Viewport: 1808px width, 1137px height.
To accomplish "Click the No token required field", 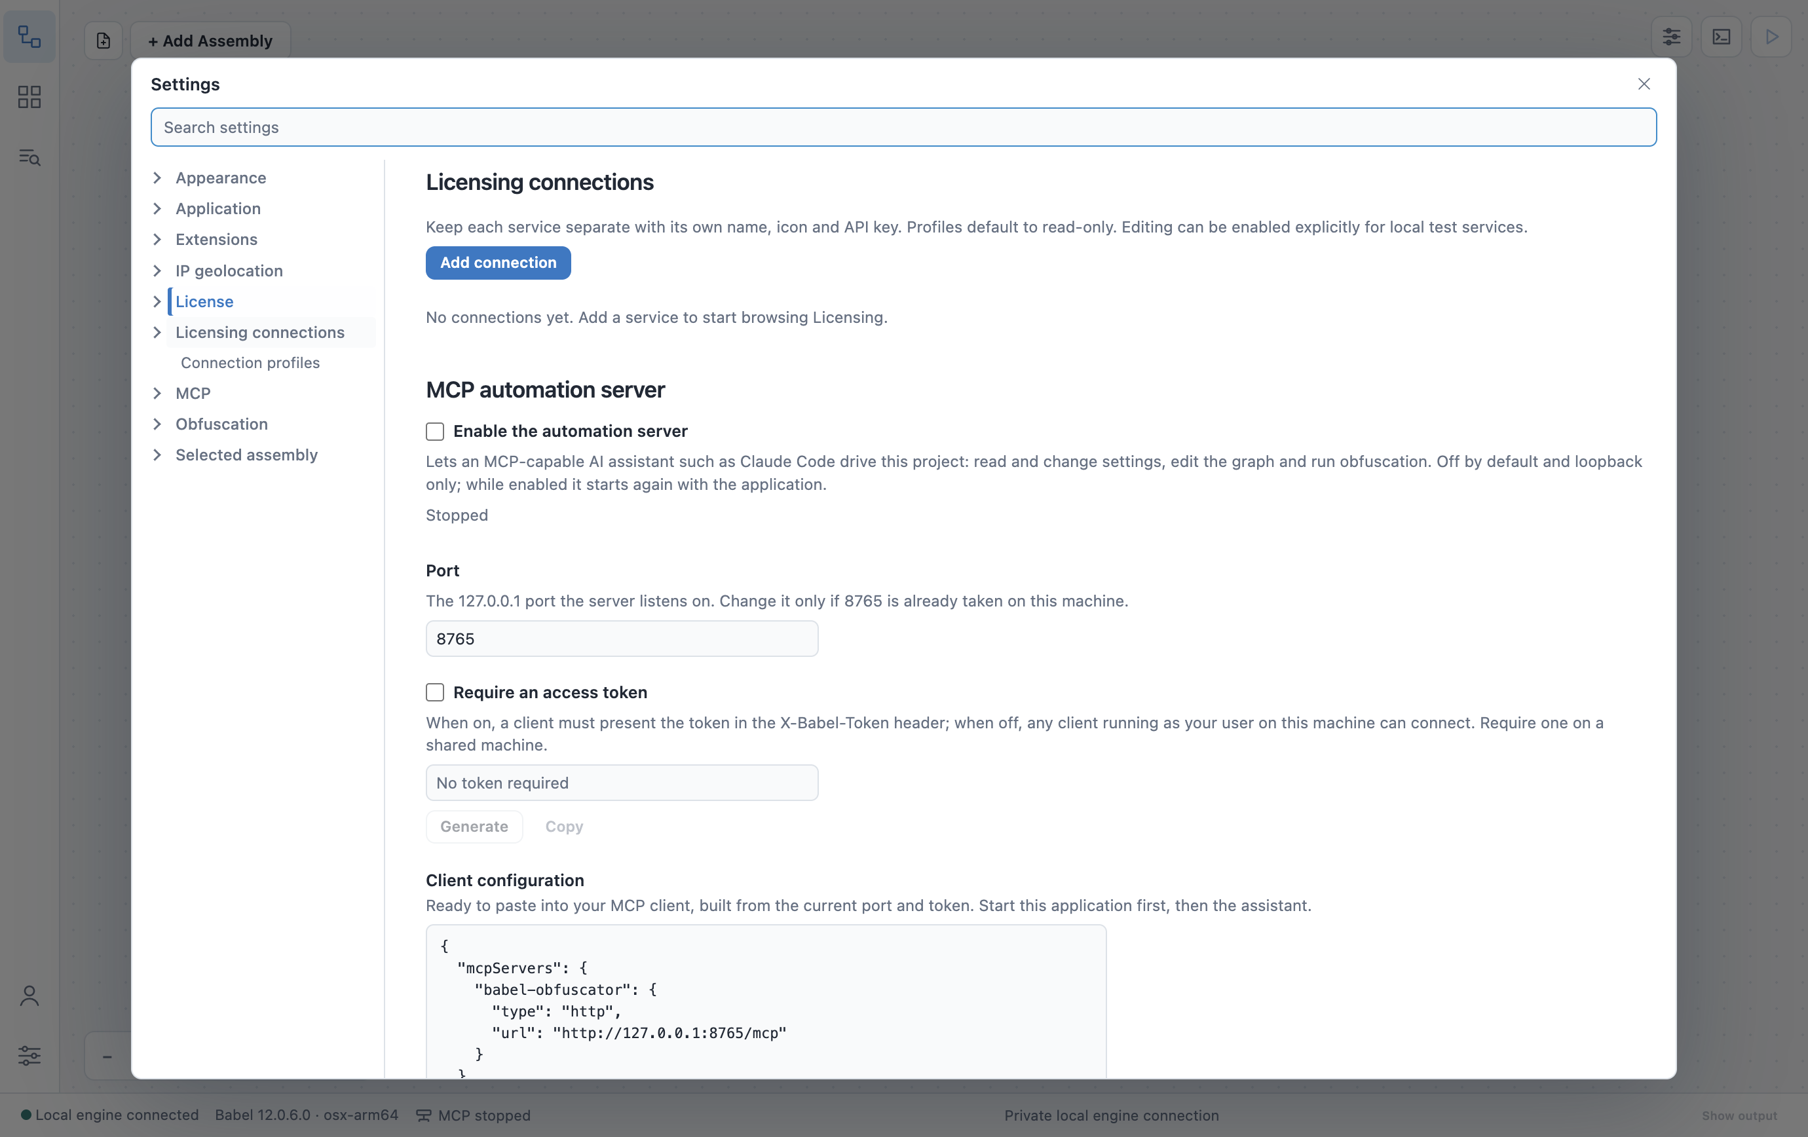I will pos(622,783).
